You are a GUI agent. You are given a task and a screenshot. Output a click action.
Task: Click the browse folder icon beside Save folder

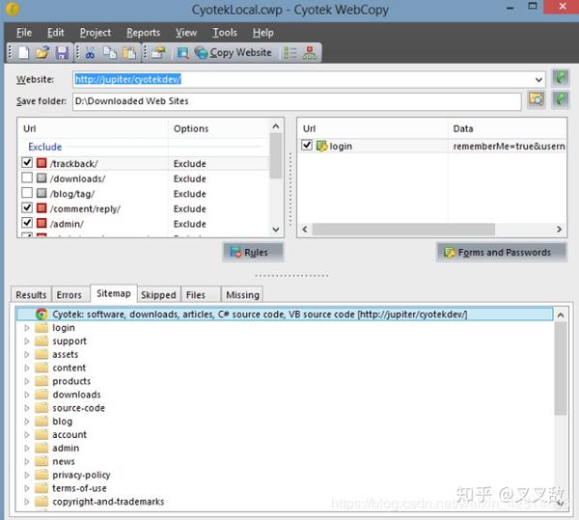[537, 99]
